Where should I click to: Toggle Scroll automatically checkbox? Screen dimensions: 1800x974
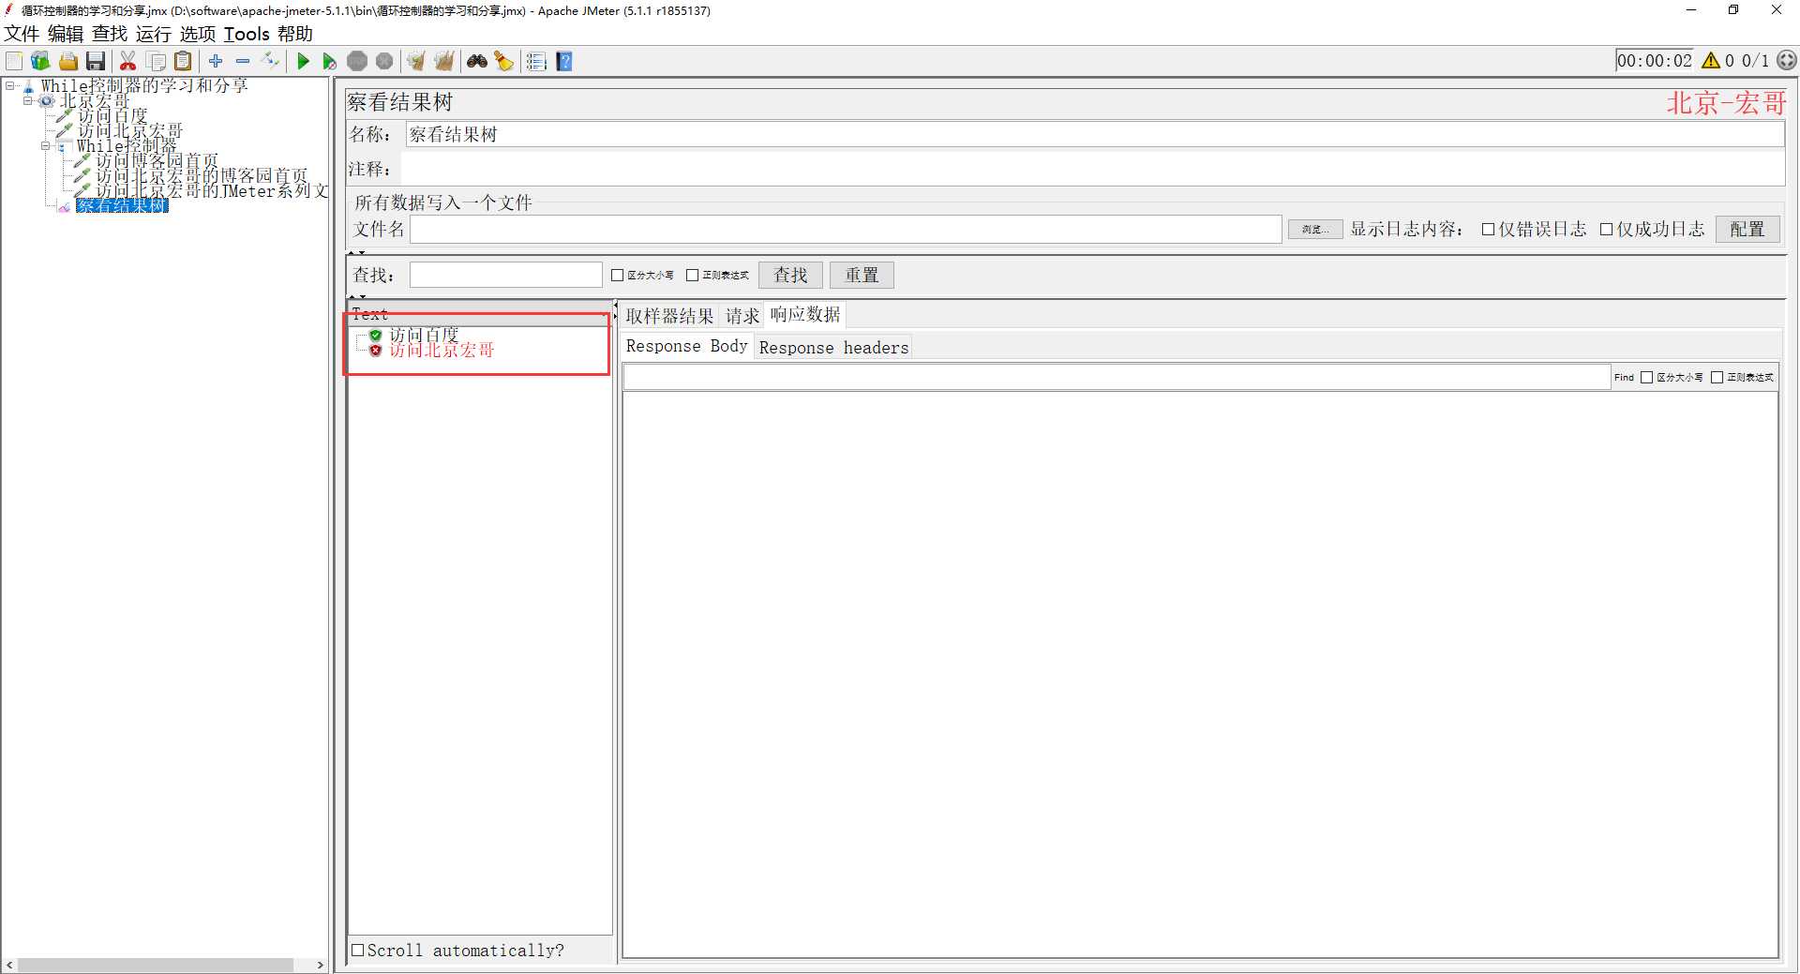(x=357, y=951)
